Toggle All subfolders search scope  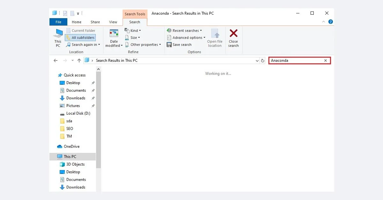80,37
